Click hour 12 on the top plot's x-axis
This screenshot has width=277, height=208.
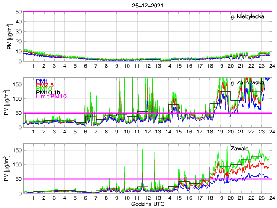click(147, 66)
